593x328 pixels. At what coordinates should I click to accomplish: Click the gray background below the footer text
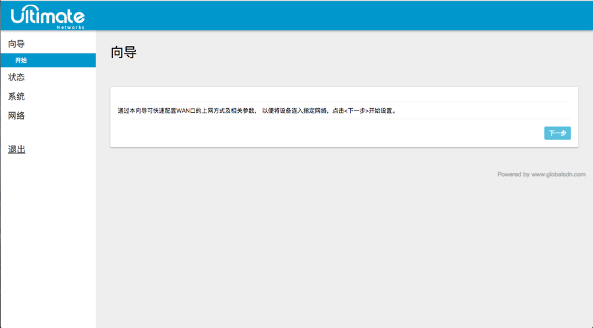point(343,251)
